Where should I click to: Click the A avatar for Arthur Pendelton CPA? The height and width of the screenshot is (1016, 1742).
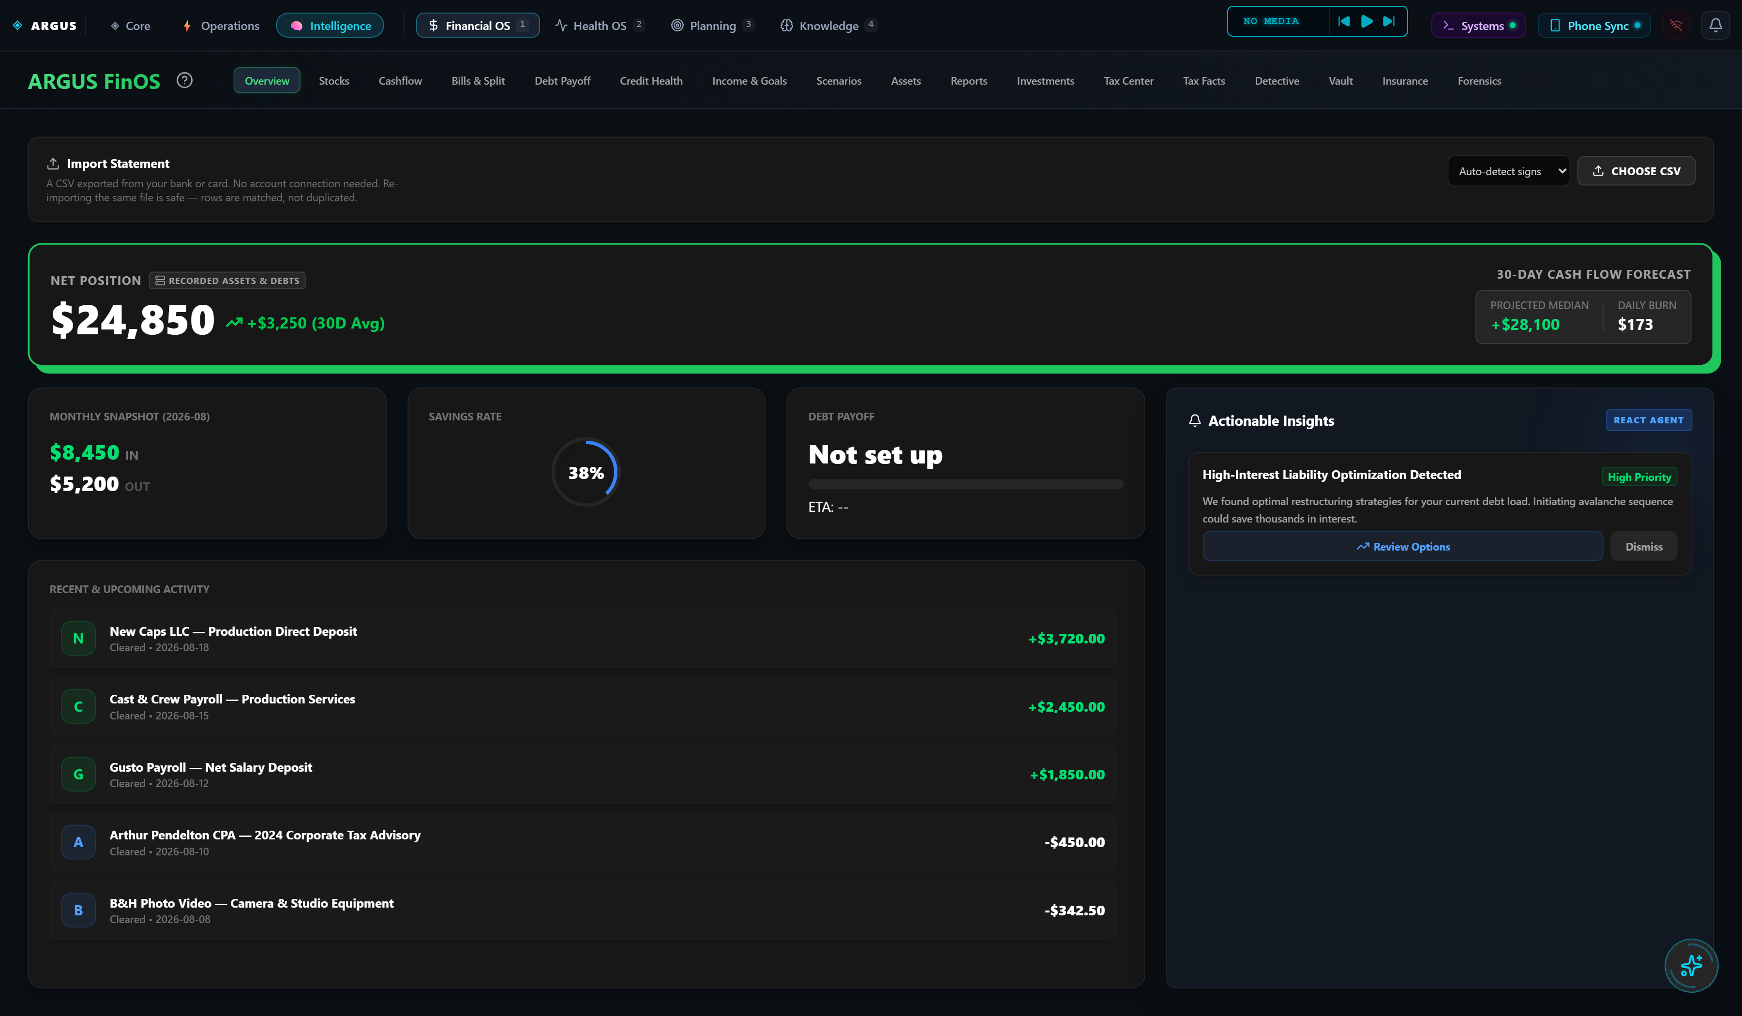click(x=78, y=842)
